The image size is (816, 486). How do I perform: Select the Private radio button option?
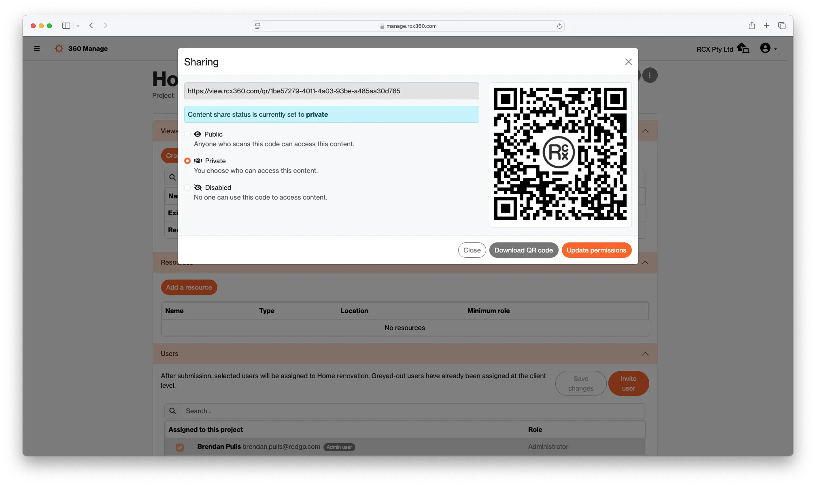point(187,161)
